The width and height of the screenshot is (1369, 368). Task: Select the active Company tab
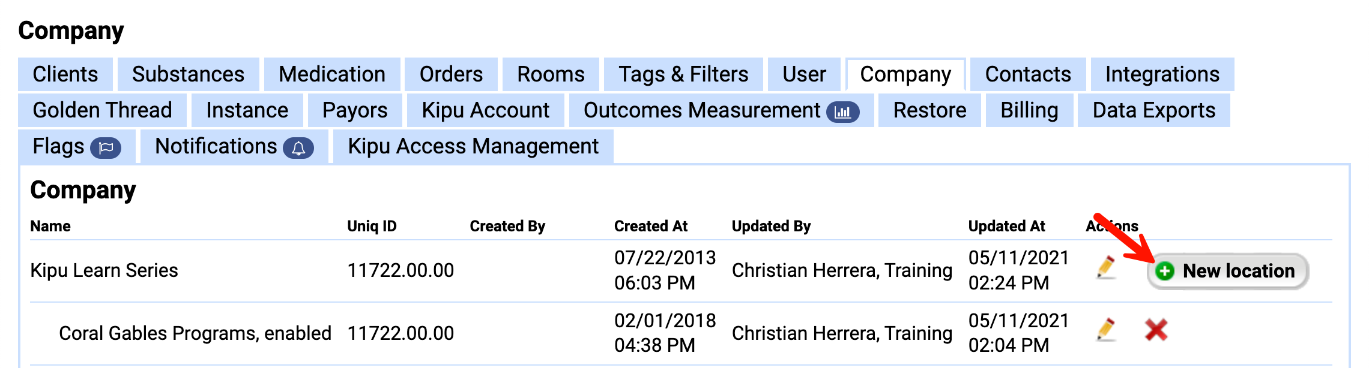click(x=906, y=74)
